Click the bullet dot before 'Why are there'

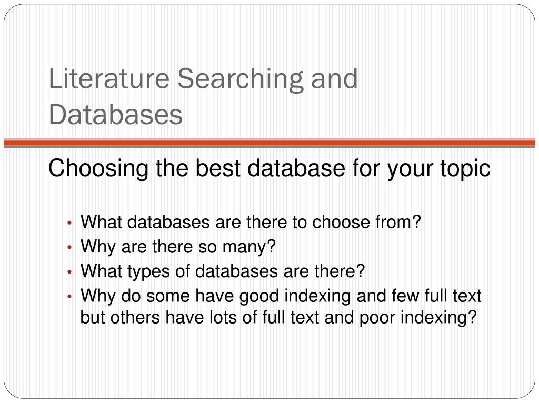point(69,247)
